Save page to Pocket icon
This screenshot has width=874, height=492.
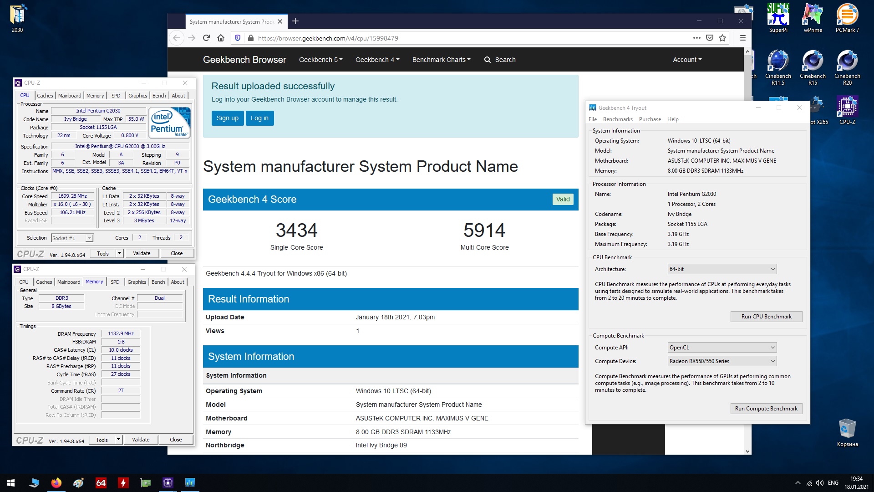(x=709, y=38)
